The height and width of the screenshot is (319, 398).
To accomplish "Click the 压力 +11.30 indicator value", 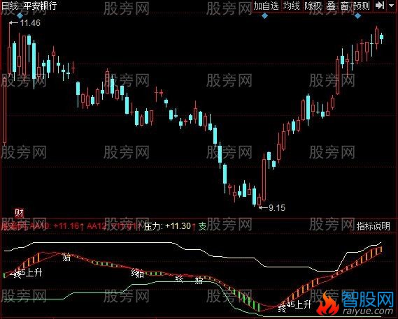I will click(167, 225).
